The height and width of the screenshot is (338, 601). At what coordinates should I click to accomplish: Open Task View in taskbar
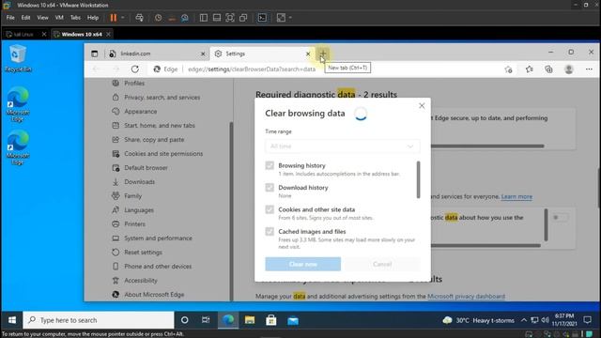click(206, 320)
